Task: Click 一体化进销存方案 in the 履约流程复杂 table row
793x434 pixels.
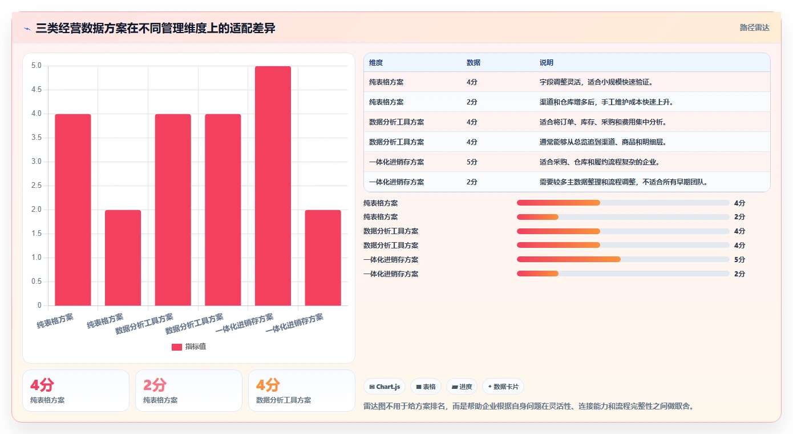Action: pos(396,162)
